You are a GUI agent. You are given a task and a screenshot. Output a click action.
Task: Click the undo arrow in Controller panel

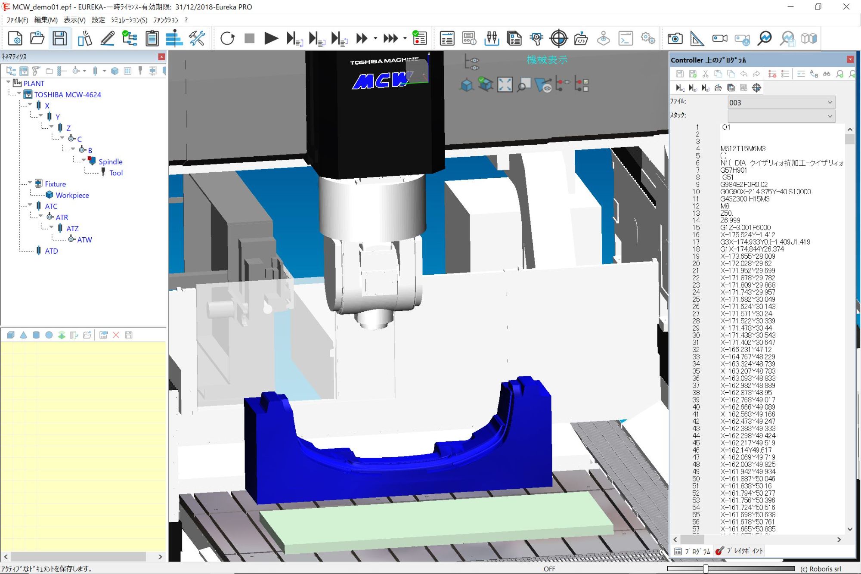tap(743, 74)
